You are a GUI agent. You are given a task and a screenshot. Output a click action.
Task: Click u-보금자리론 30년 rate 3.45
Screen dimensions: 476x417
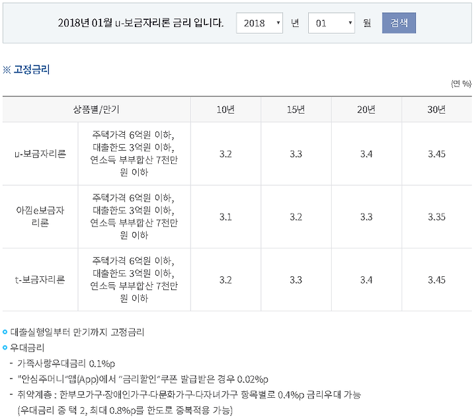coord(436,154)
